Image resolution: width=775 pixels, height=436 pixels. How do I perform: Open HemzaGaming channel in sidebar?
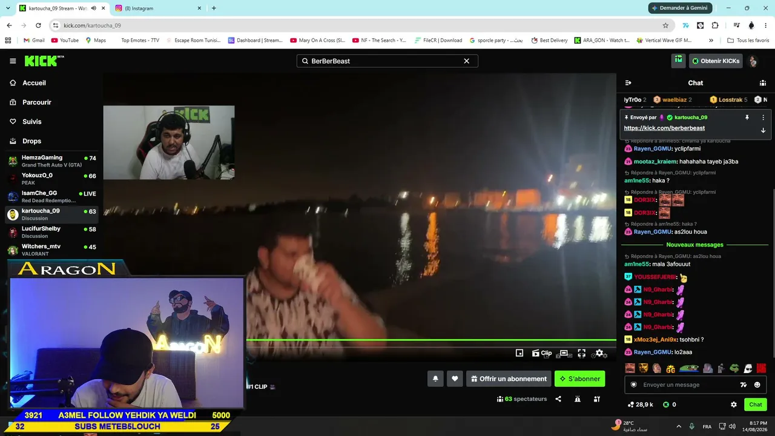pos(52,161)
